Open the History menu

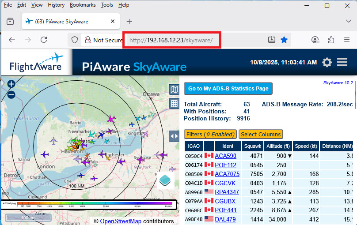[56, 5]
